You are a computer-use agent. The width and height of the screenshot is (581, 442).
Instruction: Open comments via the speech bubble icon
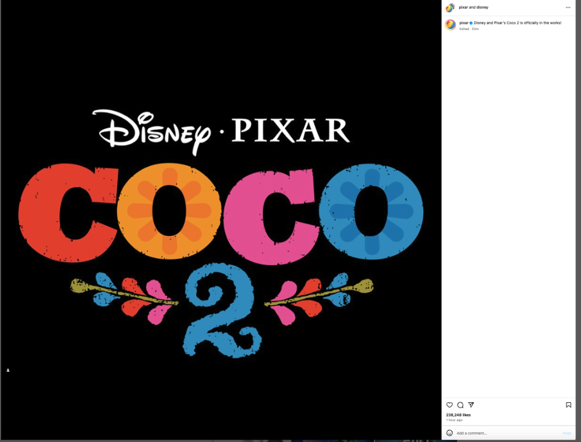coord(460,405)
